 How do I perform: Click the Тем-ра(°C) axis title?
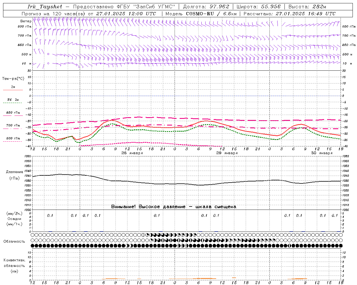click(x=13, y=79)
